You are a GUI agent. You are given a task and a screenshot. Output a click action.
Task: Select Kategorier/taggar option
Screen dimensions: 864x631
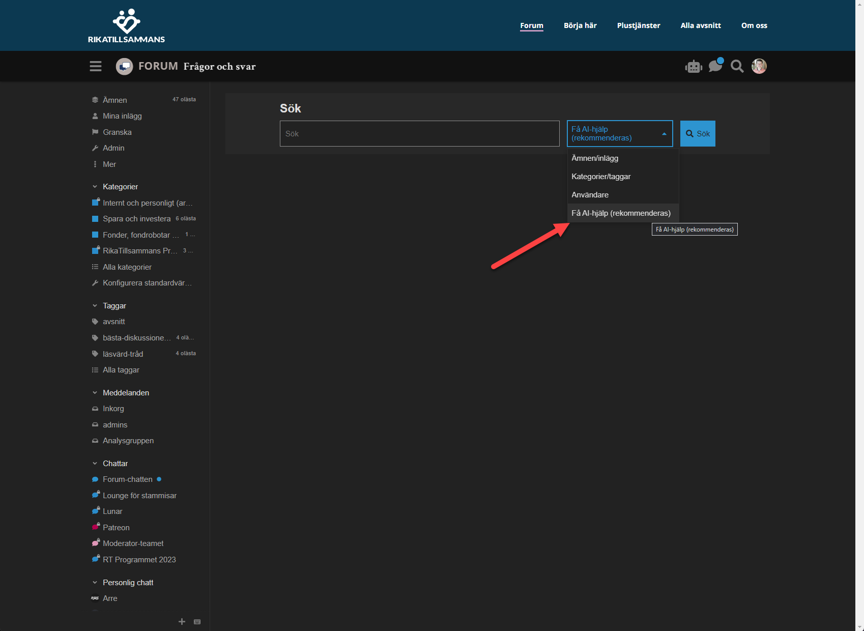click(x=601, y=177)
